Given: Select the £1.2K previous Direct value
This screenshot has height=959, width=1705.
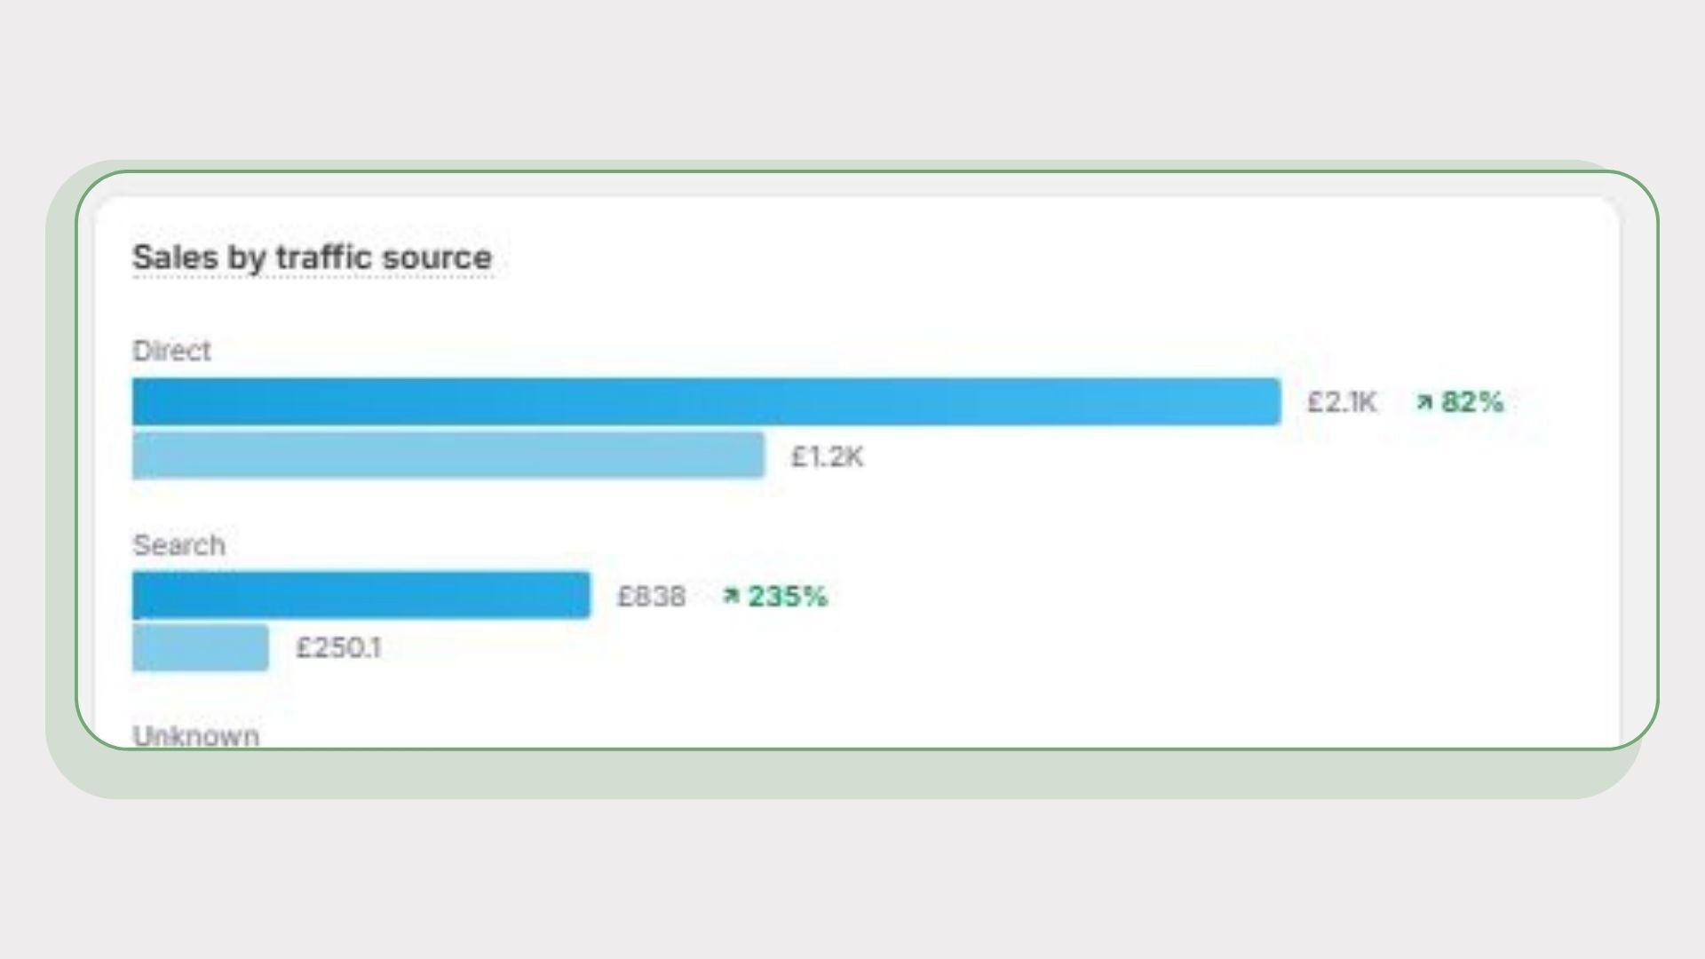Looking at the screenshot, I should 827,456.
